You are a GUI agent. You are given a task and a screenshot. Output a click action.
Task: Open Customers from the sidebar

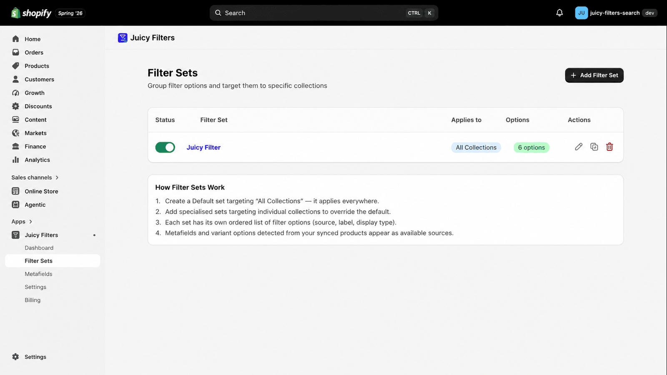coord(39,80)
